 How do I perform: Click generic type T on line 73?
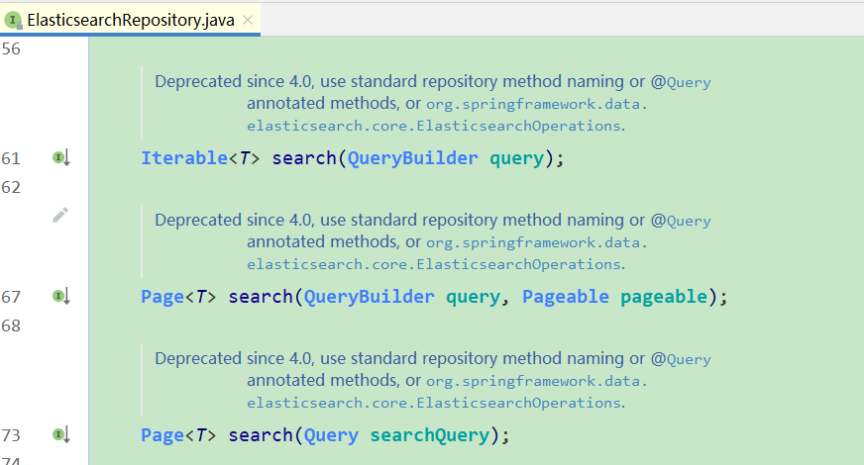[x=201, y=436]
